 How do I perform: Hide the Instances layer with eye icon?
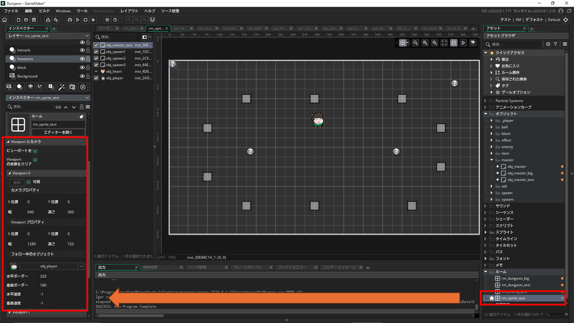82,58
